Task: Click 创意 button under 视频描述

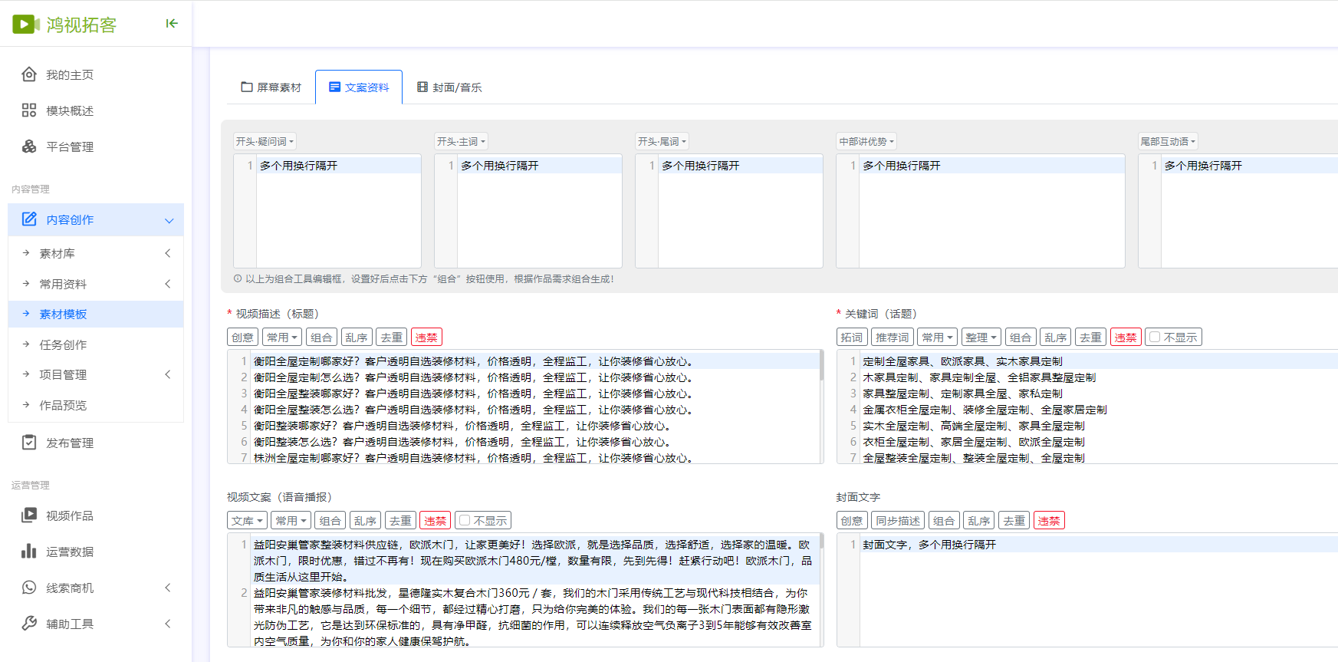Action: click(242, 338)
